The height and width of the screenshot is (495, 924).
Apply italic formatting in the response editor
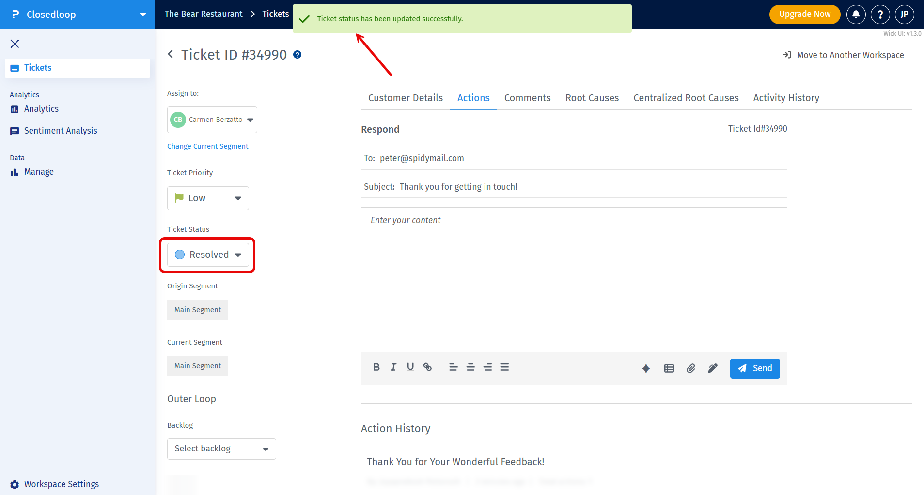click(x=393, y=367)
